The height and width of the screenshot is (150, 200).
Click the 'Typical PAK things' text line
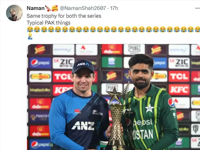coord(49,23)
